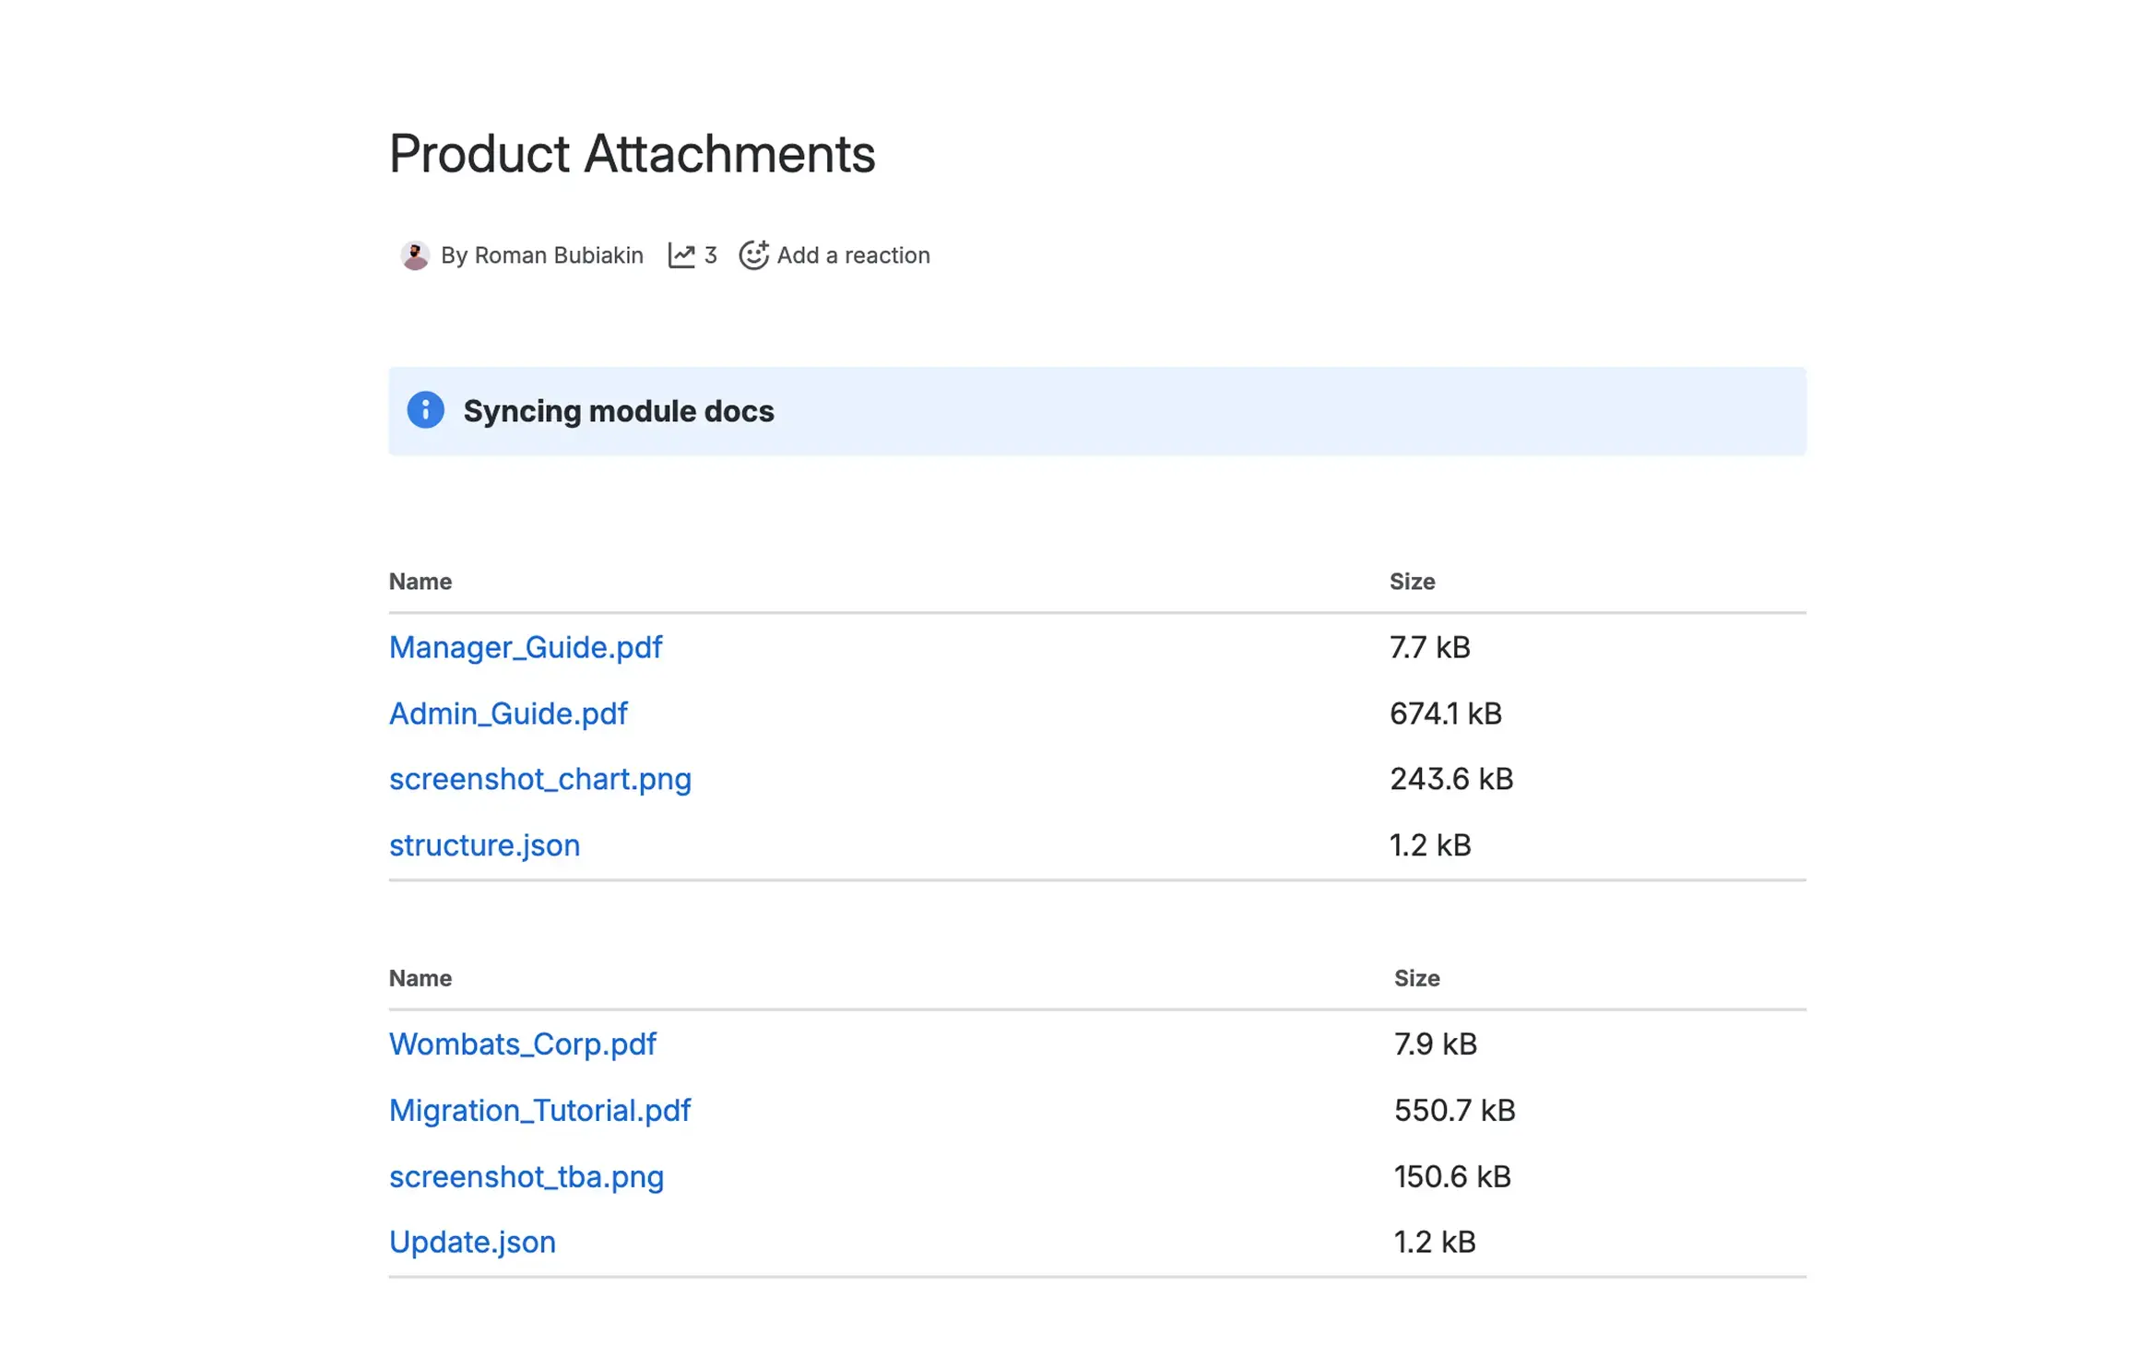Viewport: 2154px width, 1368px height.
Task: Open the Wombats_Corp.pdf attachment
Action: point(523,1044)
